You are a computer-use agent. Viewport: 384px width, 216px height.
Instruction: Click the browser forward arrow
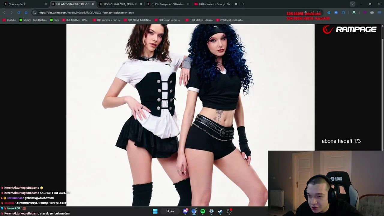(x=11, y=13)
